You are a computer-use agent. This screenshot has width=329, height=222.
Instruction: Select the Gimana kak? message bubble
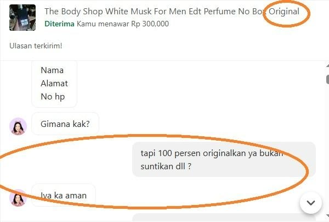click(65, 124)
